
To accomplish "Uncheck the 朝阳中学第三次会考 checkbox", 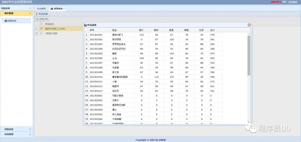I will (41, 29).
